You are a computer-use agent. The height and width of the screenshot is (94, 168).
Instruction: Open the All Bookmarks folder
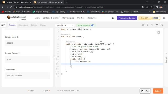pos(160,12)
